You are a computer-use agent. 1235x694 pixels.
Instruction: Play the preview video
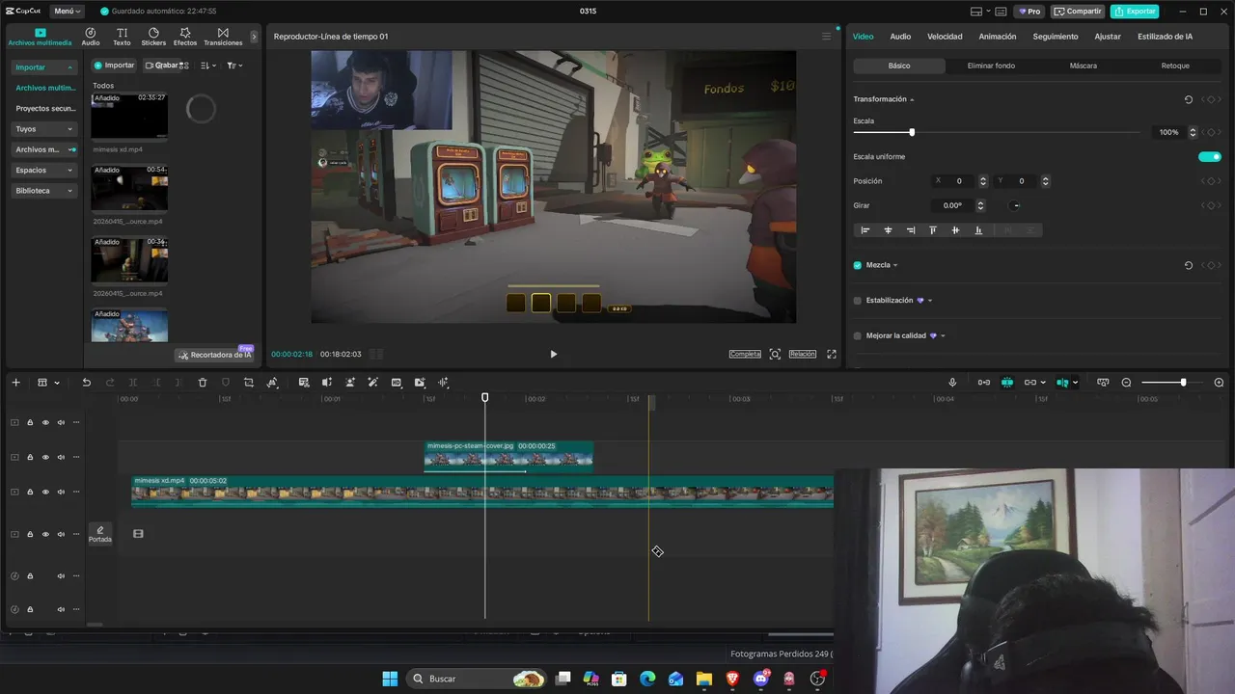pyautogui.click(x=553, y=354)
